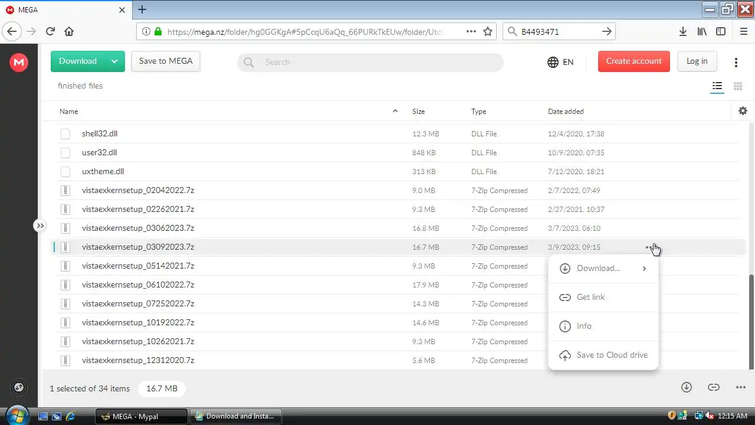This screenshot has width=755, height=425.
Task: Click the archive icon of vistaexkernsetup_06102022.7z
Action: coord(65,285)
